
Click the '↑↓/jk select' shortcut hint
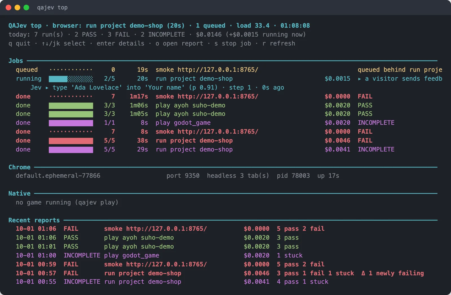[63, 43]
